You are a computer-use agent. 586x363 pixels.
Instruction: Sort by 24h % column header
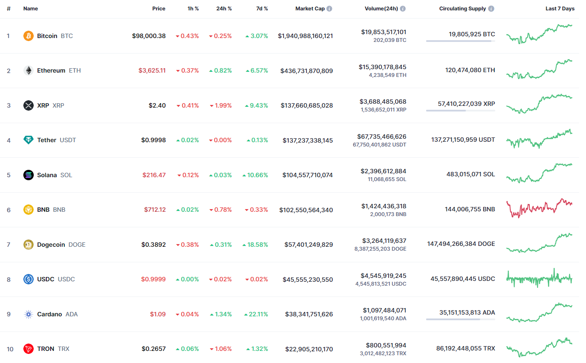click(224, 9)
